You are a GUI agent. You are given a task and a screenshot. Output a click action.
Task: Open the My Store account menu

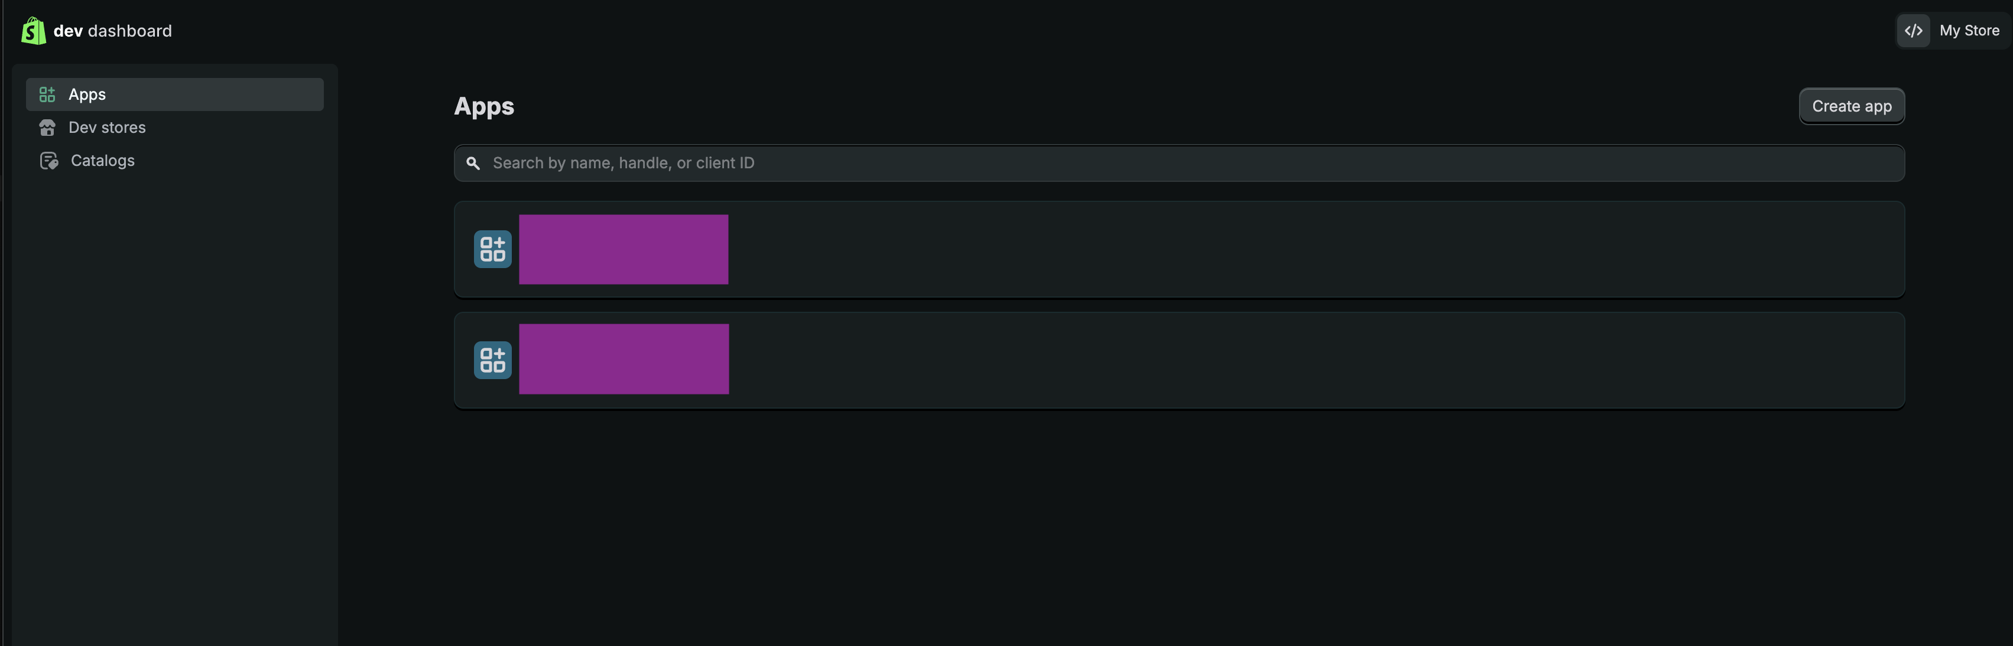(1969, 31)
